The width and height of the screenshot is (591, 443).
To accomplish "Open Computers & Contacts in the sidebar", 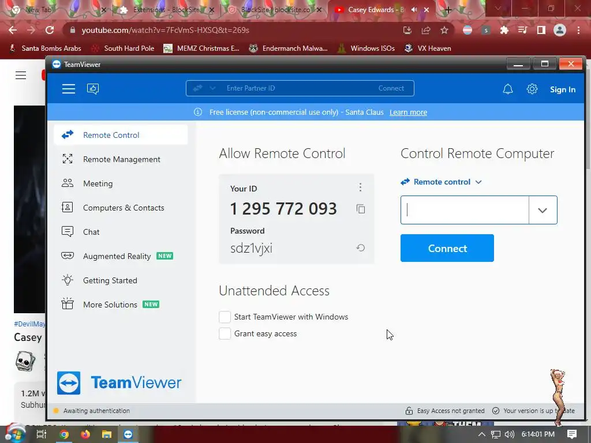I will [121, 208].
